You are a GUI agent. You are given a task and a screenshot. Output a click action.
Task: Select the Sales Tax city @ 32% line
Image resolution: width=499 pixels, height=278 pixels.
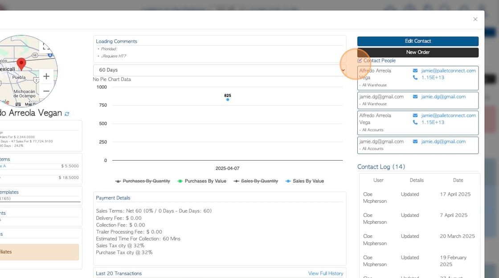point(120,246)
